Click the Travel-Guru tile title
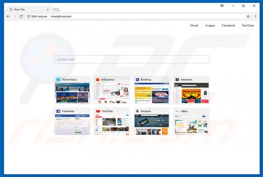Viewport: 263px width, 177px height. coord(70,80)
